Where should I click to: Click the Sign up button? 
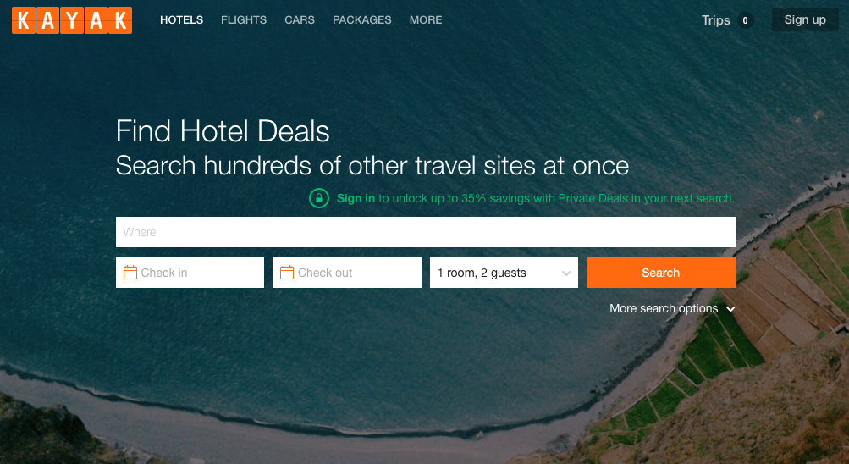805,20
